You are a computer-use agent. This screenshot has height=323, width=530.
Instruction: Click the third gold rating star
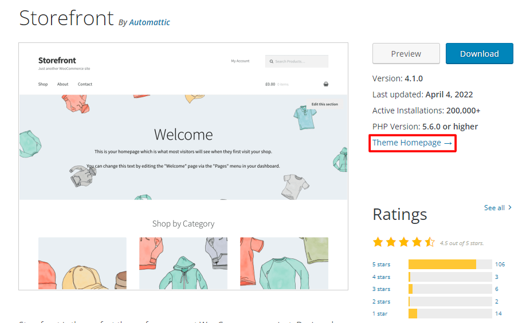[x=404, y=242]
